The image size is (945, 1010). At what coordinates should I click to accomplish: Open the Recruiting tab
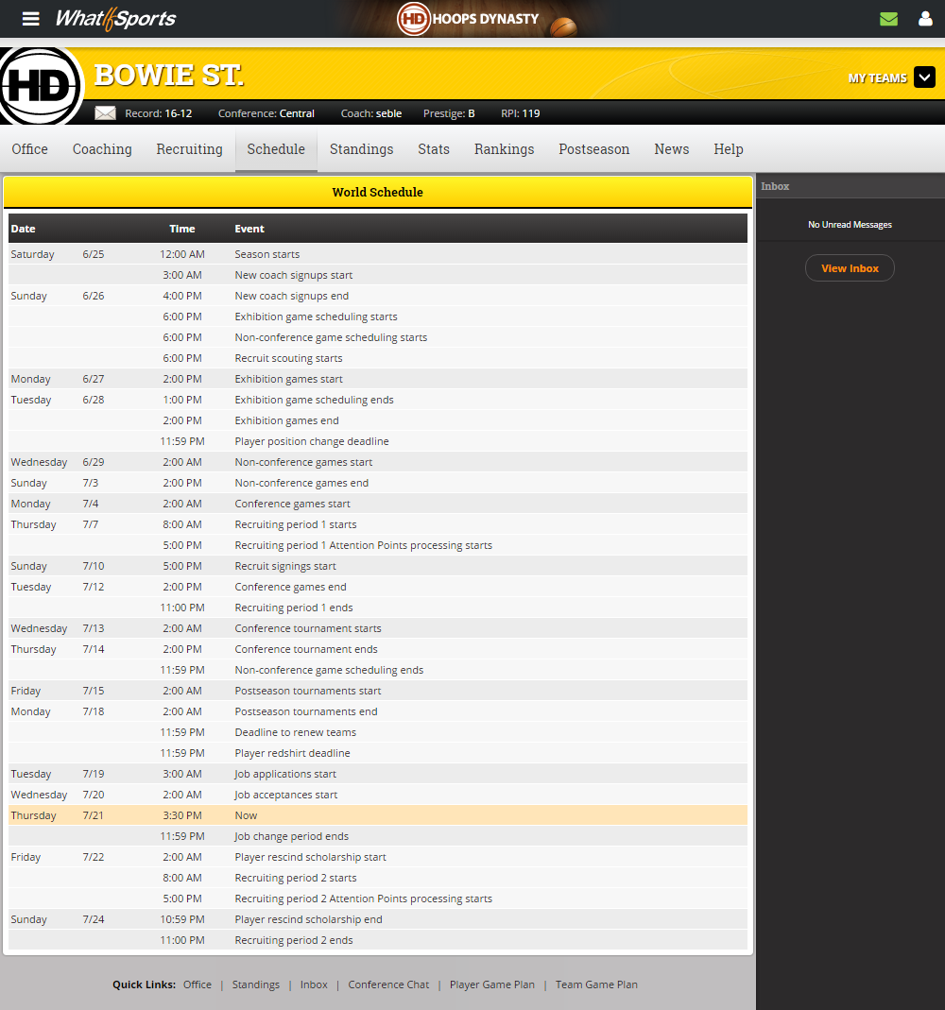click(189, 149)
